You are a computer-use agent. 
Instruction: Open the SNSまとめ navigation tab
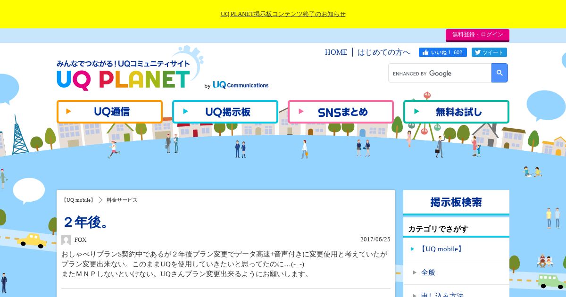(x=341, y=112)
